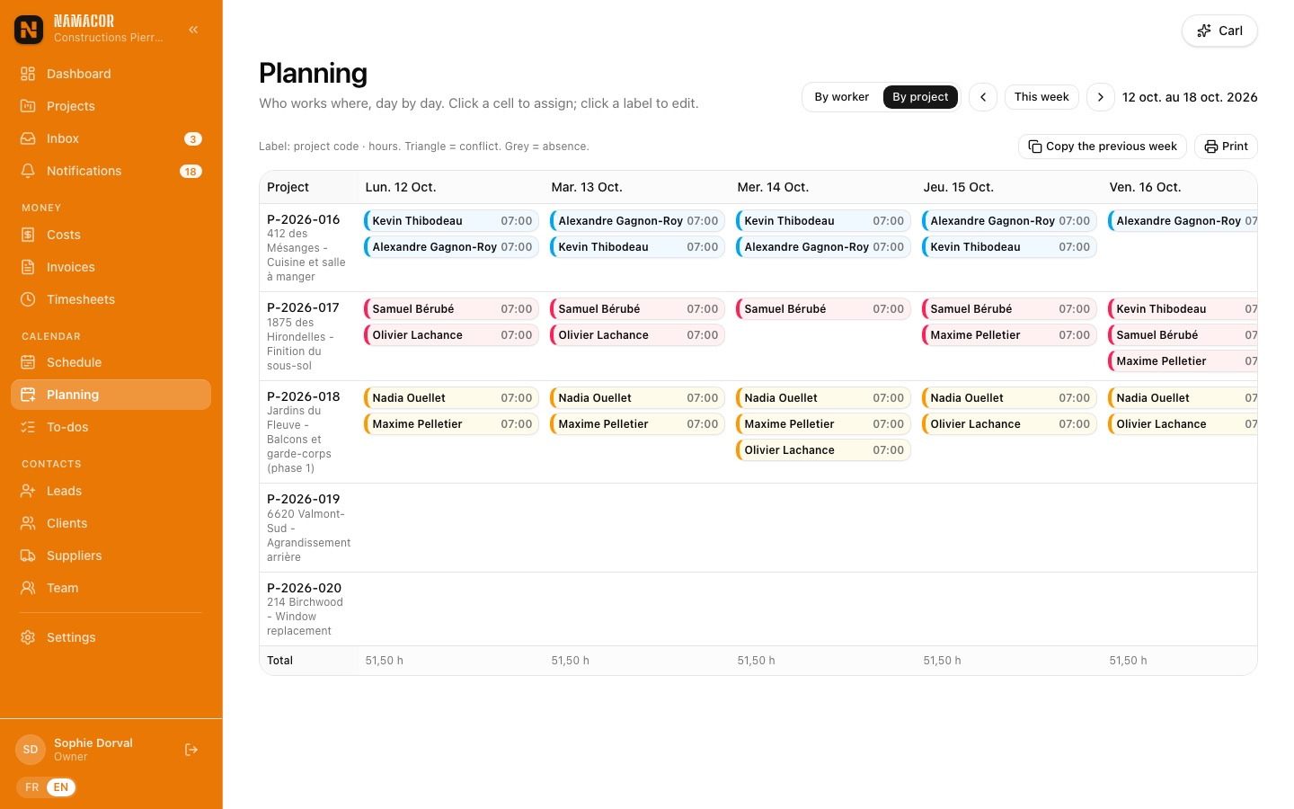Click the Planning calendar icon
The height and width of the screenshot is (809, 1294).
[x=28, y=395]
